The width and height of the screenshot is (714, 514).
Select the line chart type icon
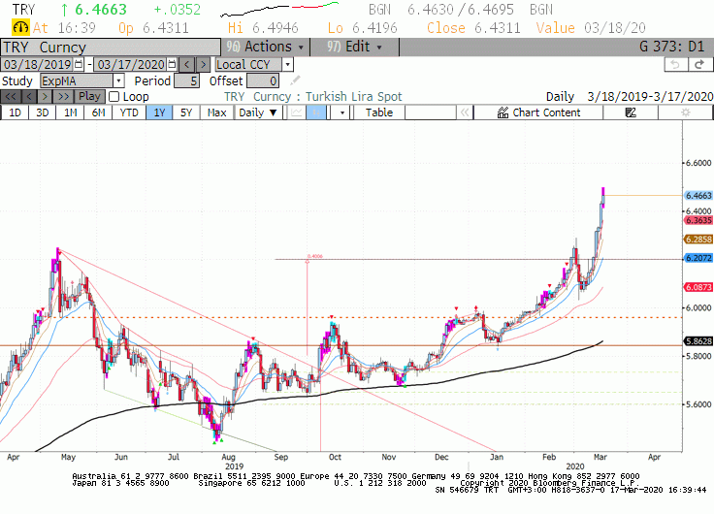point(297,112)
